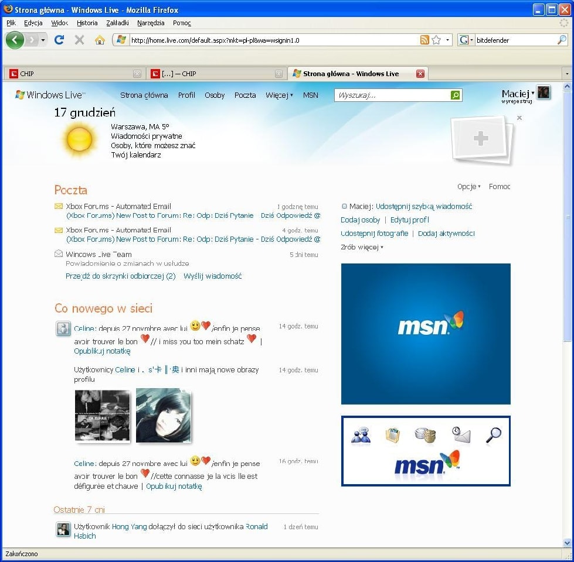The height and width of the screenshot is (562, 574).
Task: Click the Windows Live Wyszukaj search field
Action: tap(393, 95)
